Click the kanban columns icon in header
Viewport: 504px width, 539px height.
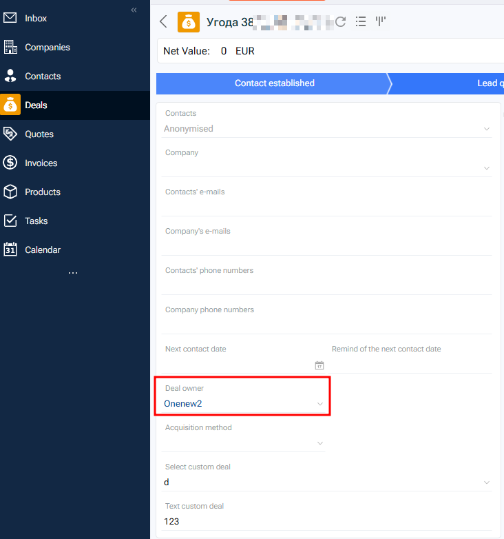tap(380, 22)
